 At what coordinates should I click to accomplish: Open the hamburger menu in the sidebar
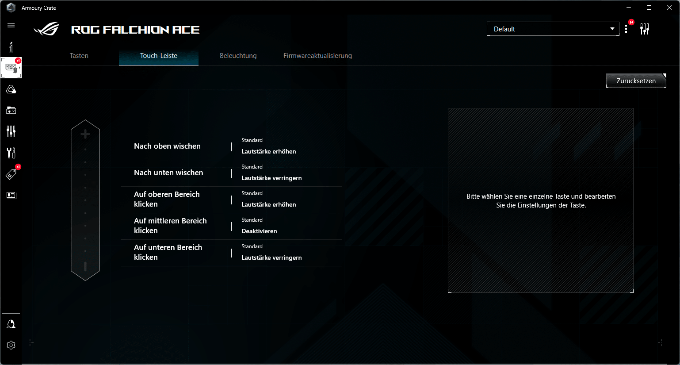(x=11, y=25)
